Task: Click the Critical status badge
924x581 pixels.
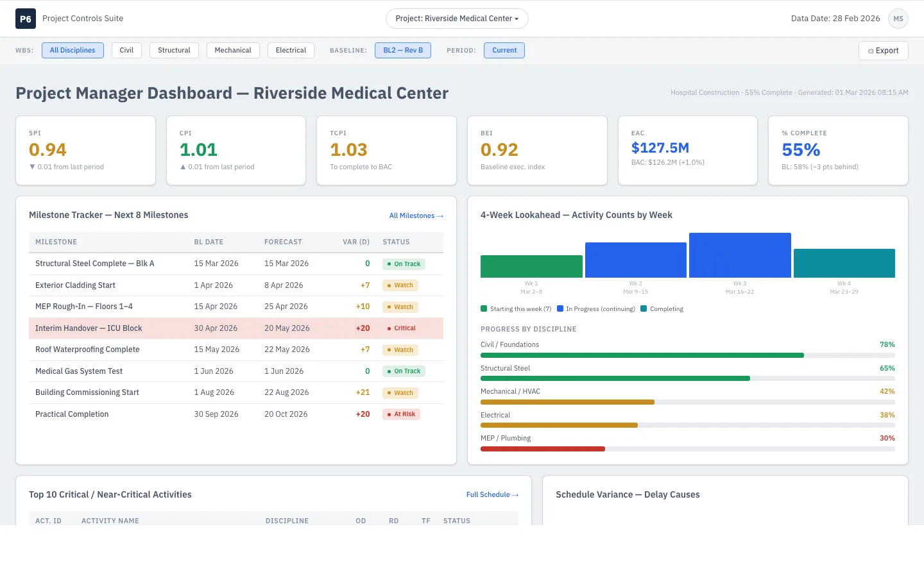Action: pyautogui.click(x=402, y=328)
